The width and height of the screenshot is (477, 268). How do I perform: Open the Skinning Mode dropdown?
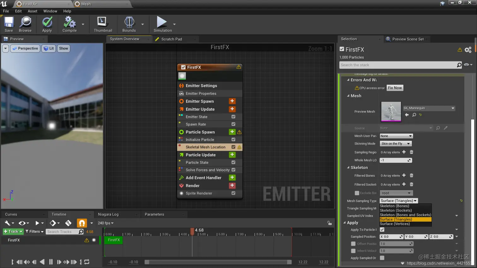[396, 144]
